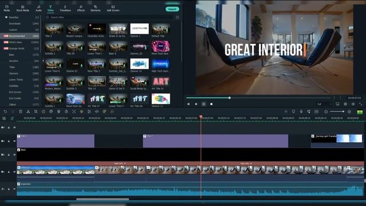The image size is (366, 206).
Task: Step back to previous frame
Action: pyautogui.click(x=188, y=104)
